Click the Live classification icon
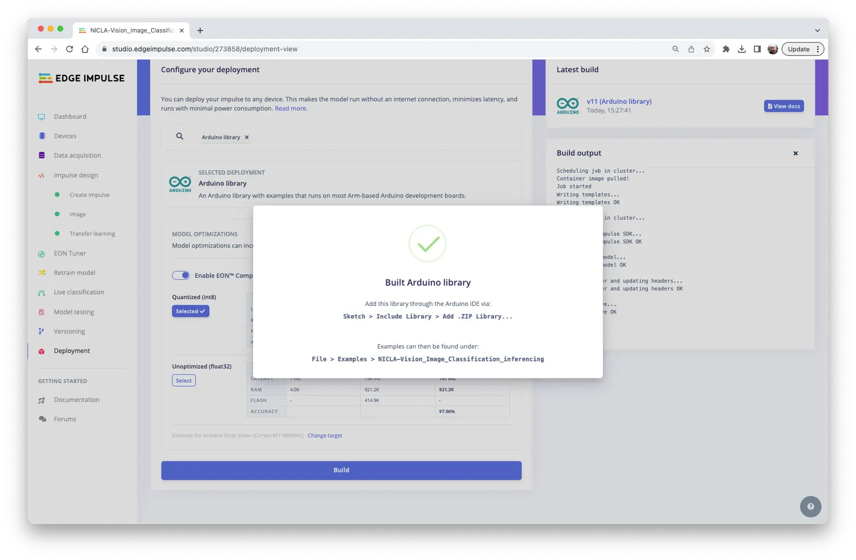Screen dimensions: 856x560 pyautogui.click(x=42, y=292)
